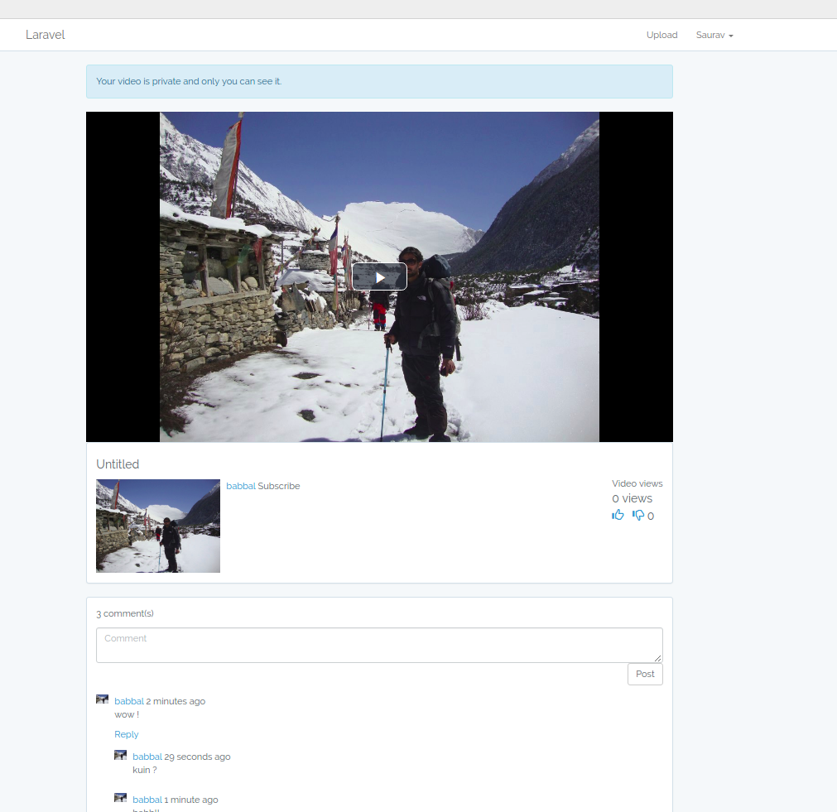Open babbal's profile from '29 seconds ago' reply
837x812 pixels.
pos(147,757)
